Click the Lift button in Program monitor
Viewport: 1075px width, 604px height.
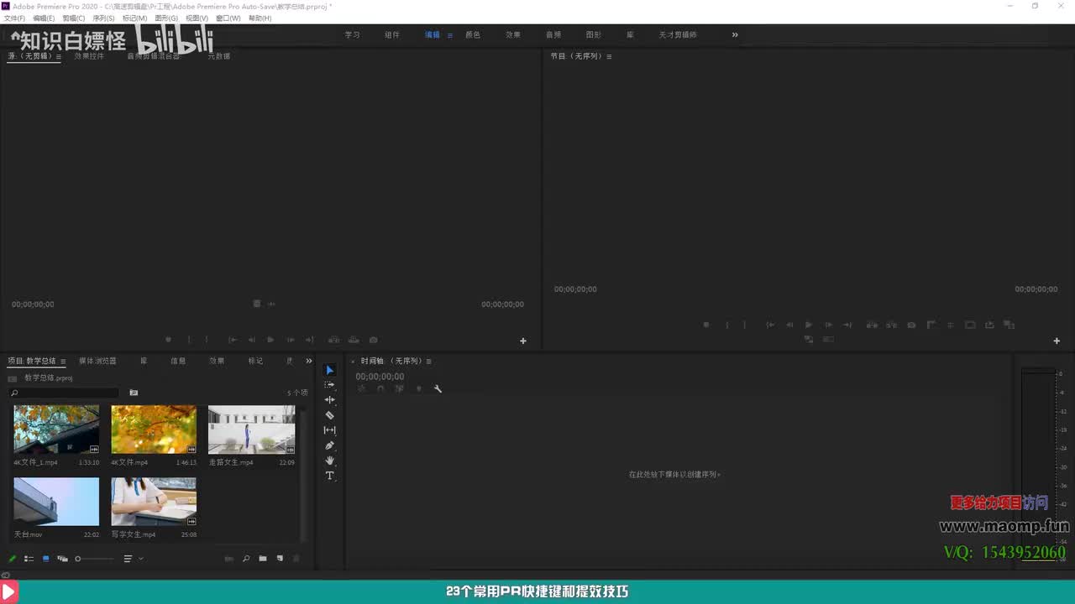pyautogui.click(x=872, y=325)
